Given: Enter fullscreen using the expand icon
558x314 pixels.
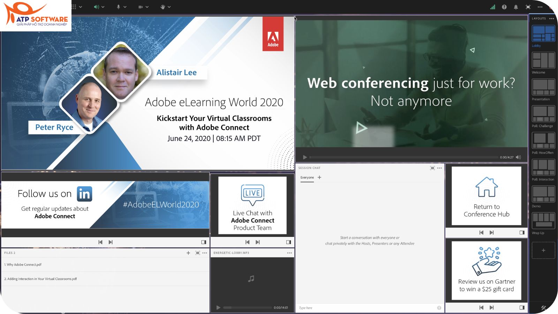Looking at the screenshot, I should 528,6.
